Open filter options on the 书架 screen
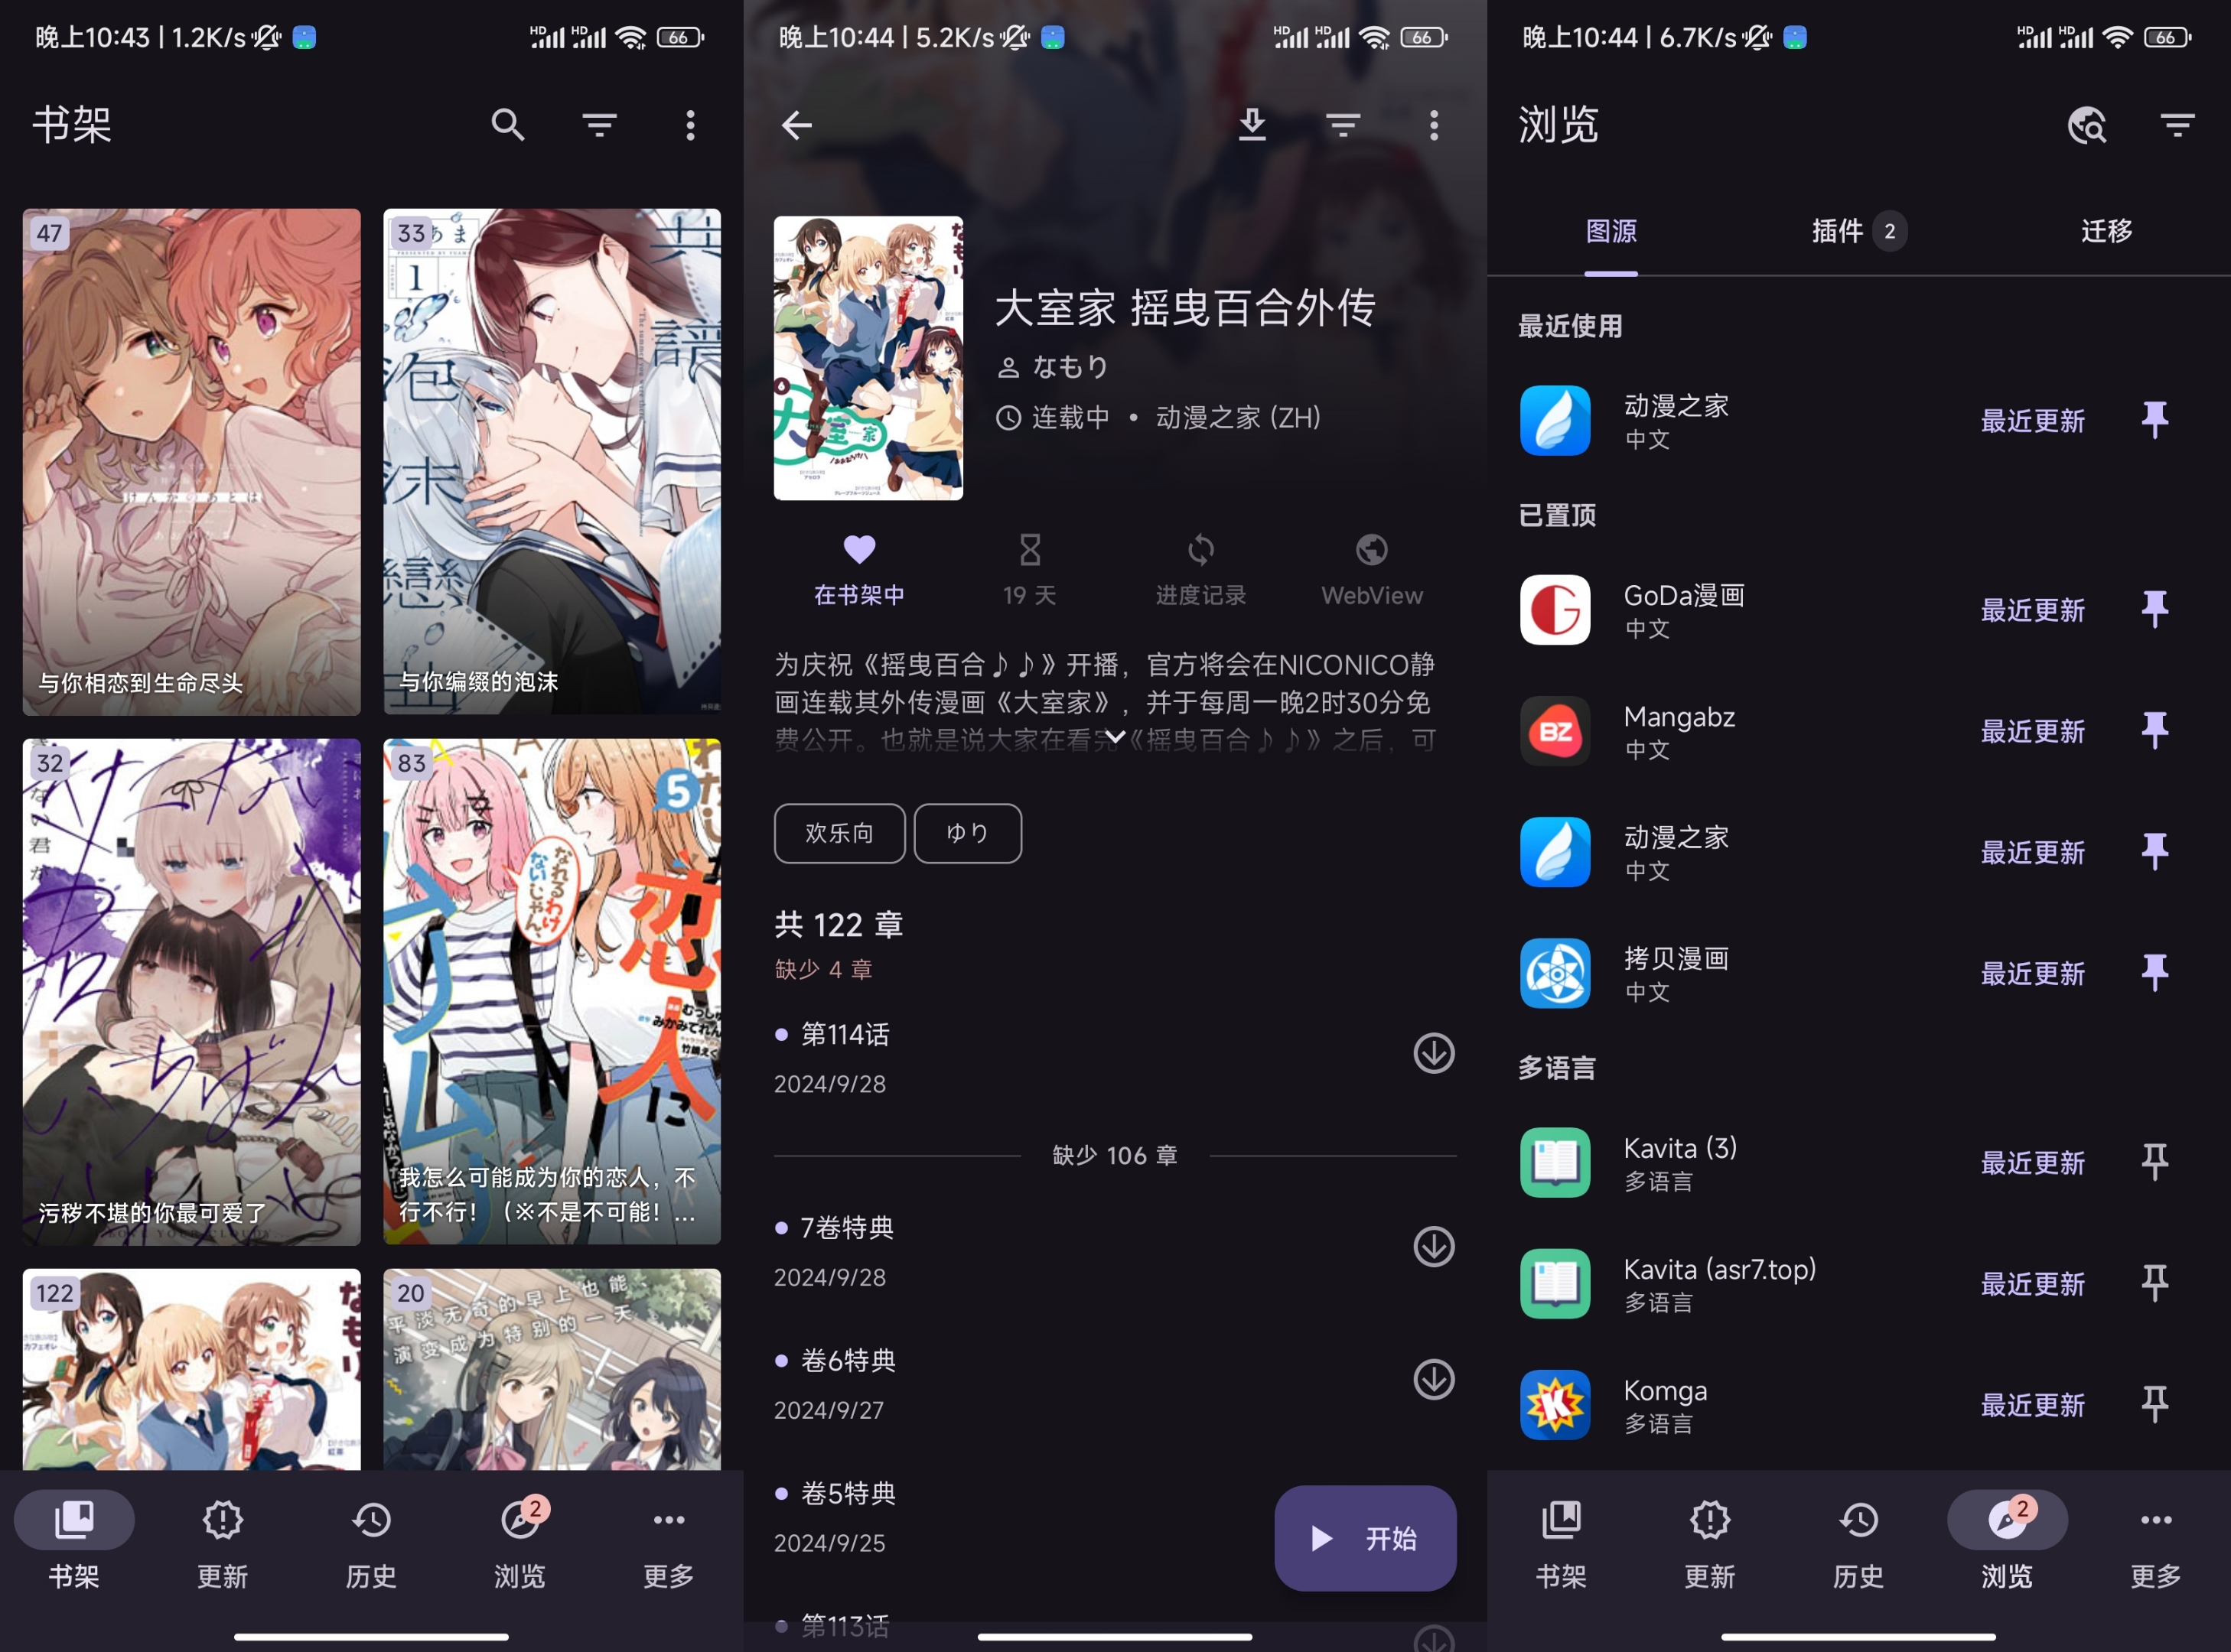2231x1652 pixels. (x=599, y=125)
